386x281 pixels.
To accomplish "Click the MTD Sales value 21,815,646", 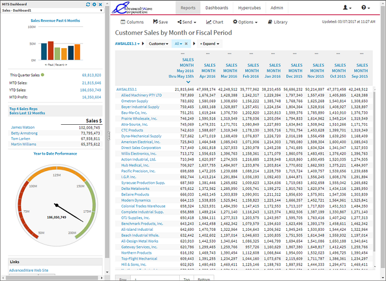I will (x=92, y=83).
